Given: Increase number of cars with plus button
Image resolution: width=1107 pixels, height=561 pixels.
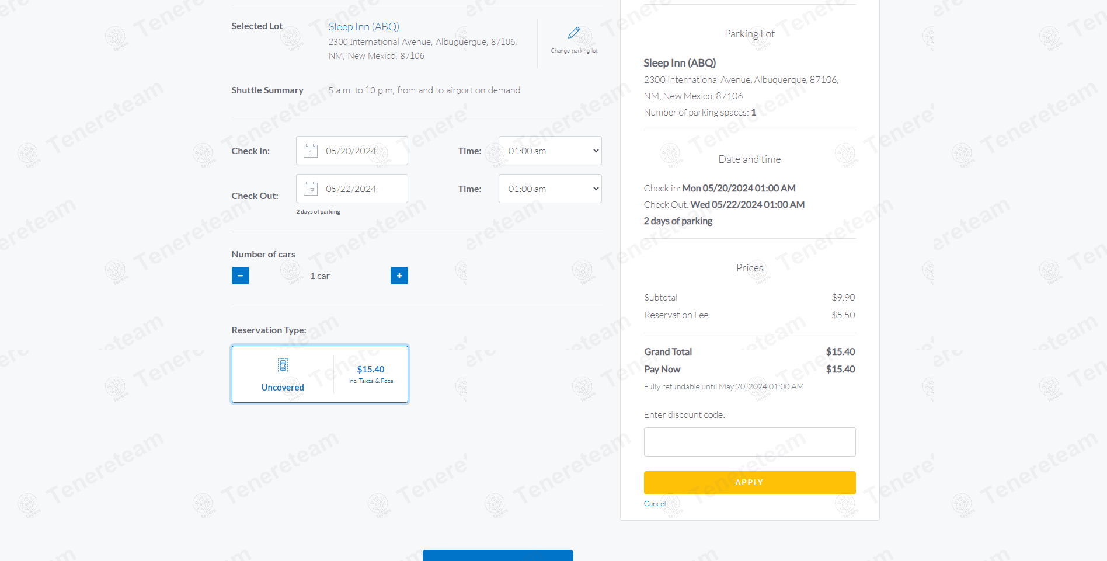Looking at the screenshot, I should point(399,276).
